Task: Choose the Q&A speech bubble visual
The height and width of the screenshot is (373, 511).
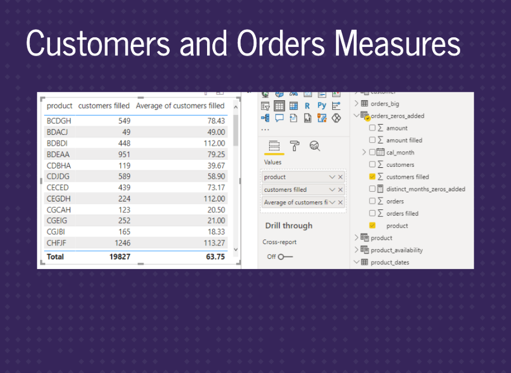Action: point(279,118)
